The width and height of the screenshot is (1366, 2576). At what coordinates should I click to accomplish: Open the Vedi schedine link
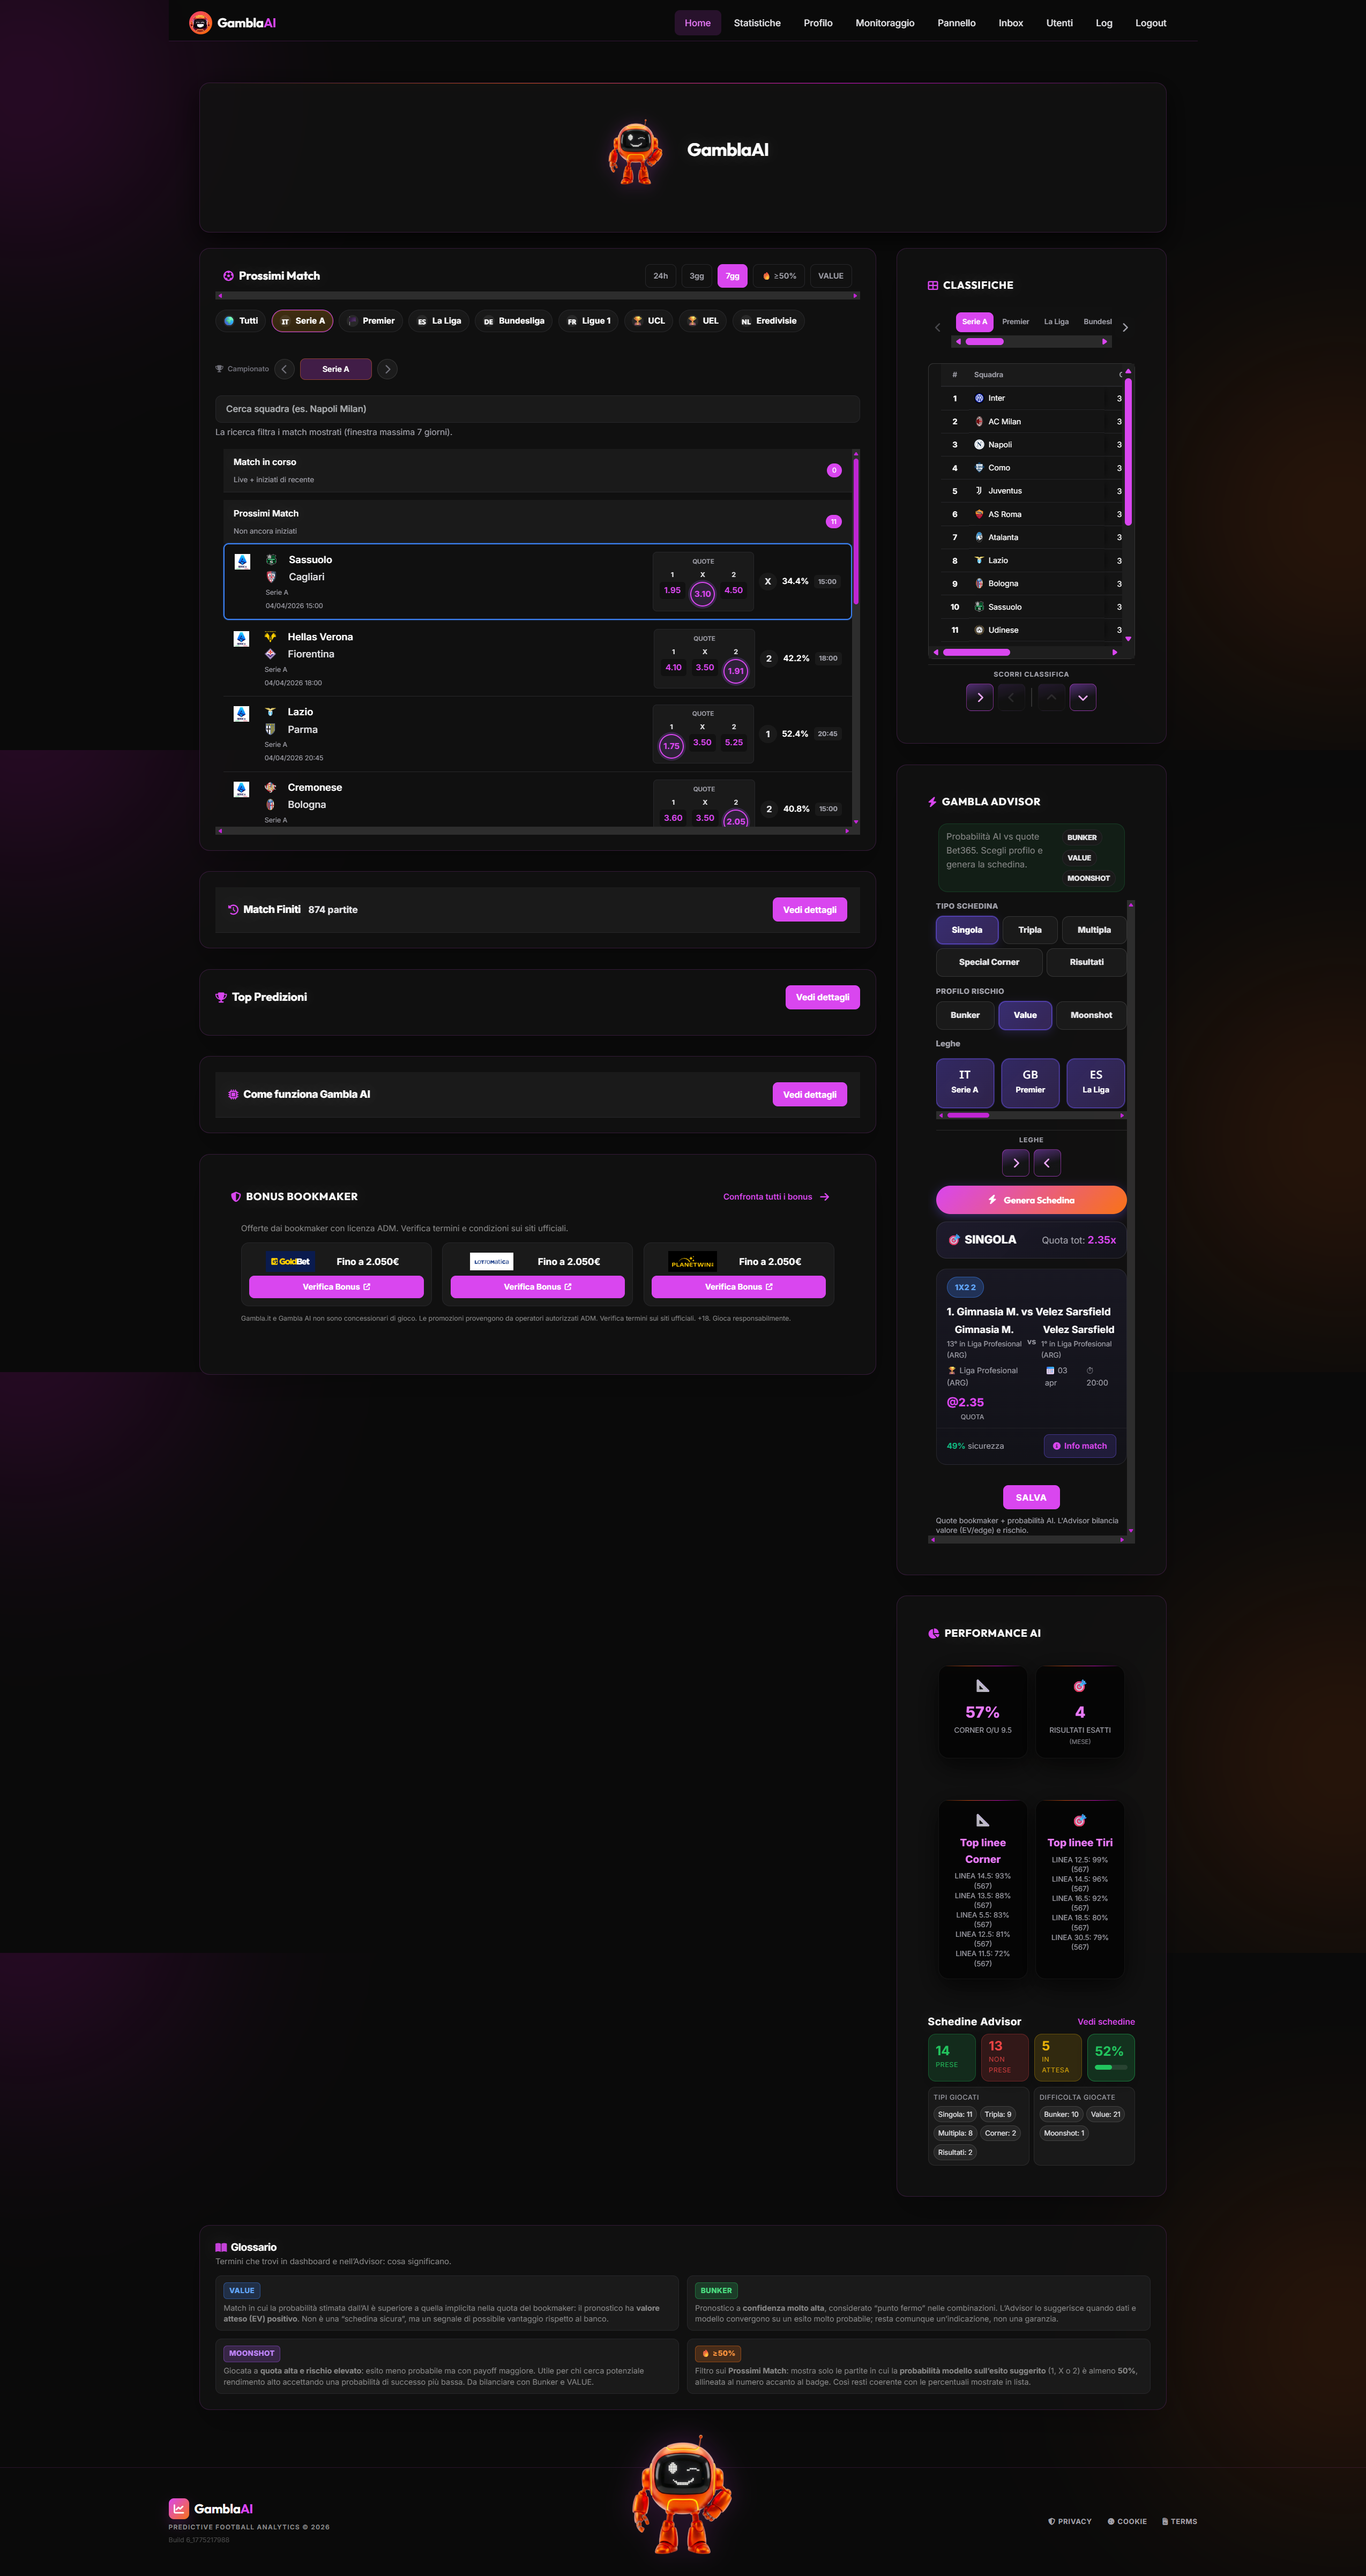click(x=1106, y=2021)
